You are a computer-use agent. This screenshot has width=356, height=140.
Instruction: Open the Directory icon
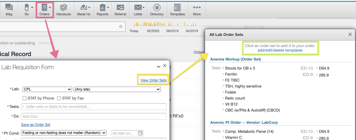tap(157, 10)
